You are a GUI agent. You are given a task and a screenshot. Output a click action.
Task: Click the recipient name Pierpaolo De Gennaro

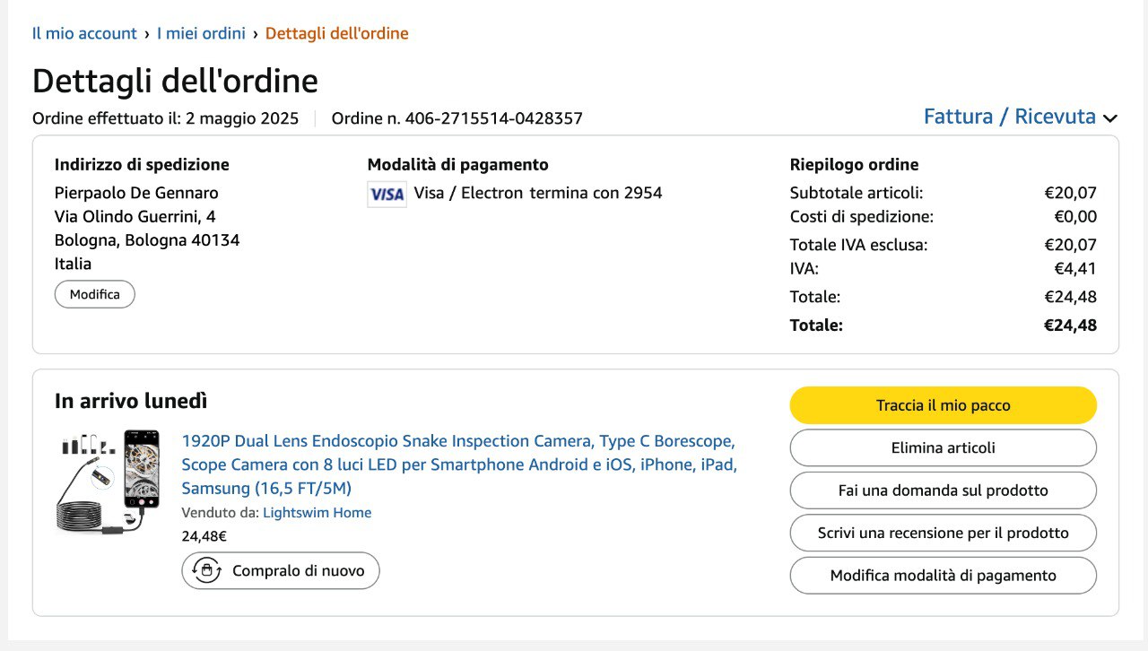coord(136,193)
